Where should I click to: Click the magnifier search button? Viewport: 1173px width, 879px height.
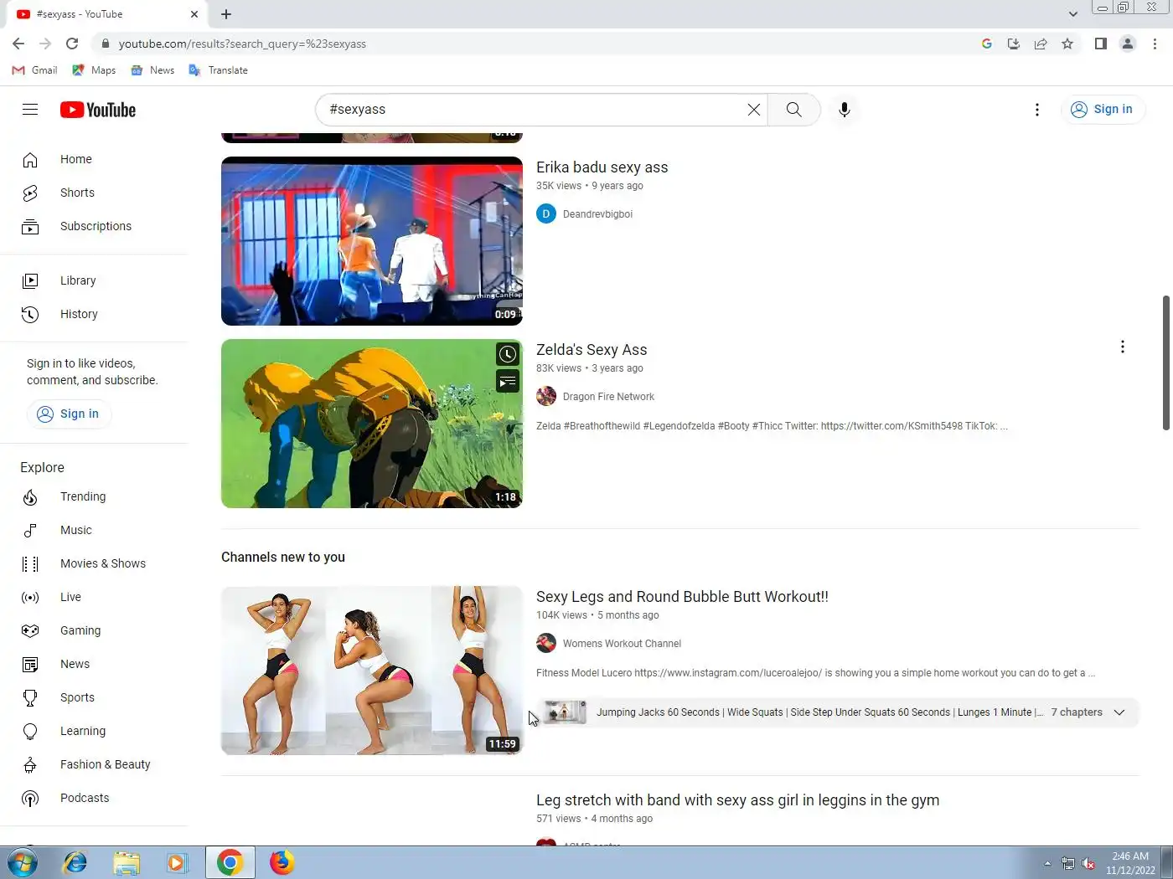click(x=793, y=110)
